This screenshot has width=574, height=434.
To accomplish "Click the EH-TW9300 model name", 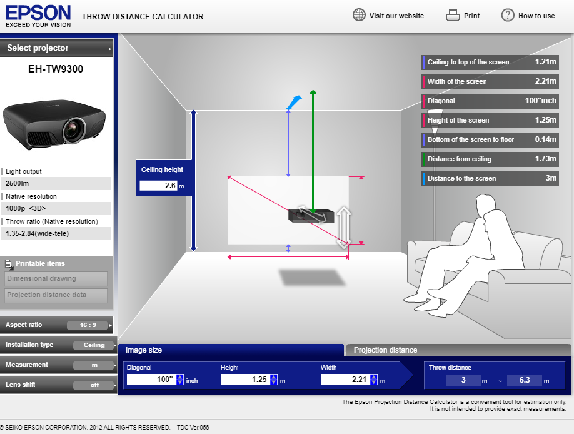I will (x=56, y=69).
